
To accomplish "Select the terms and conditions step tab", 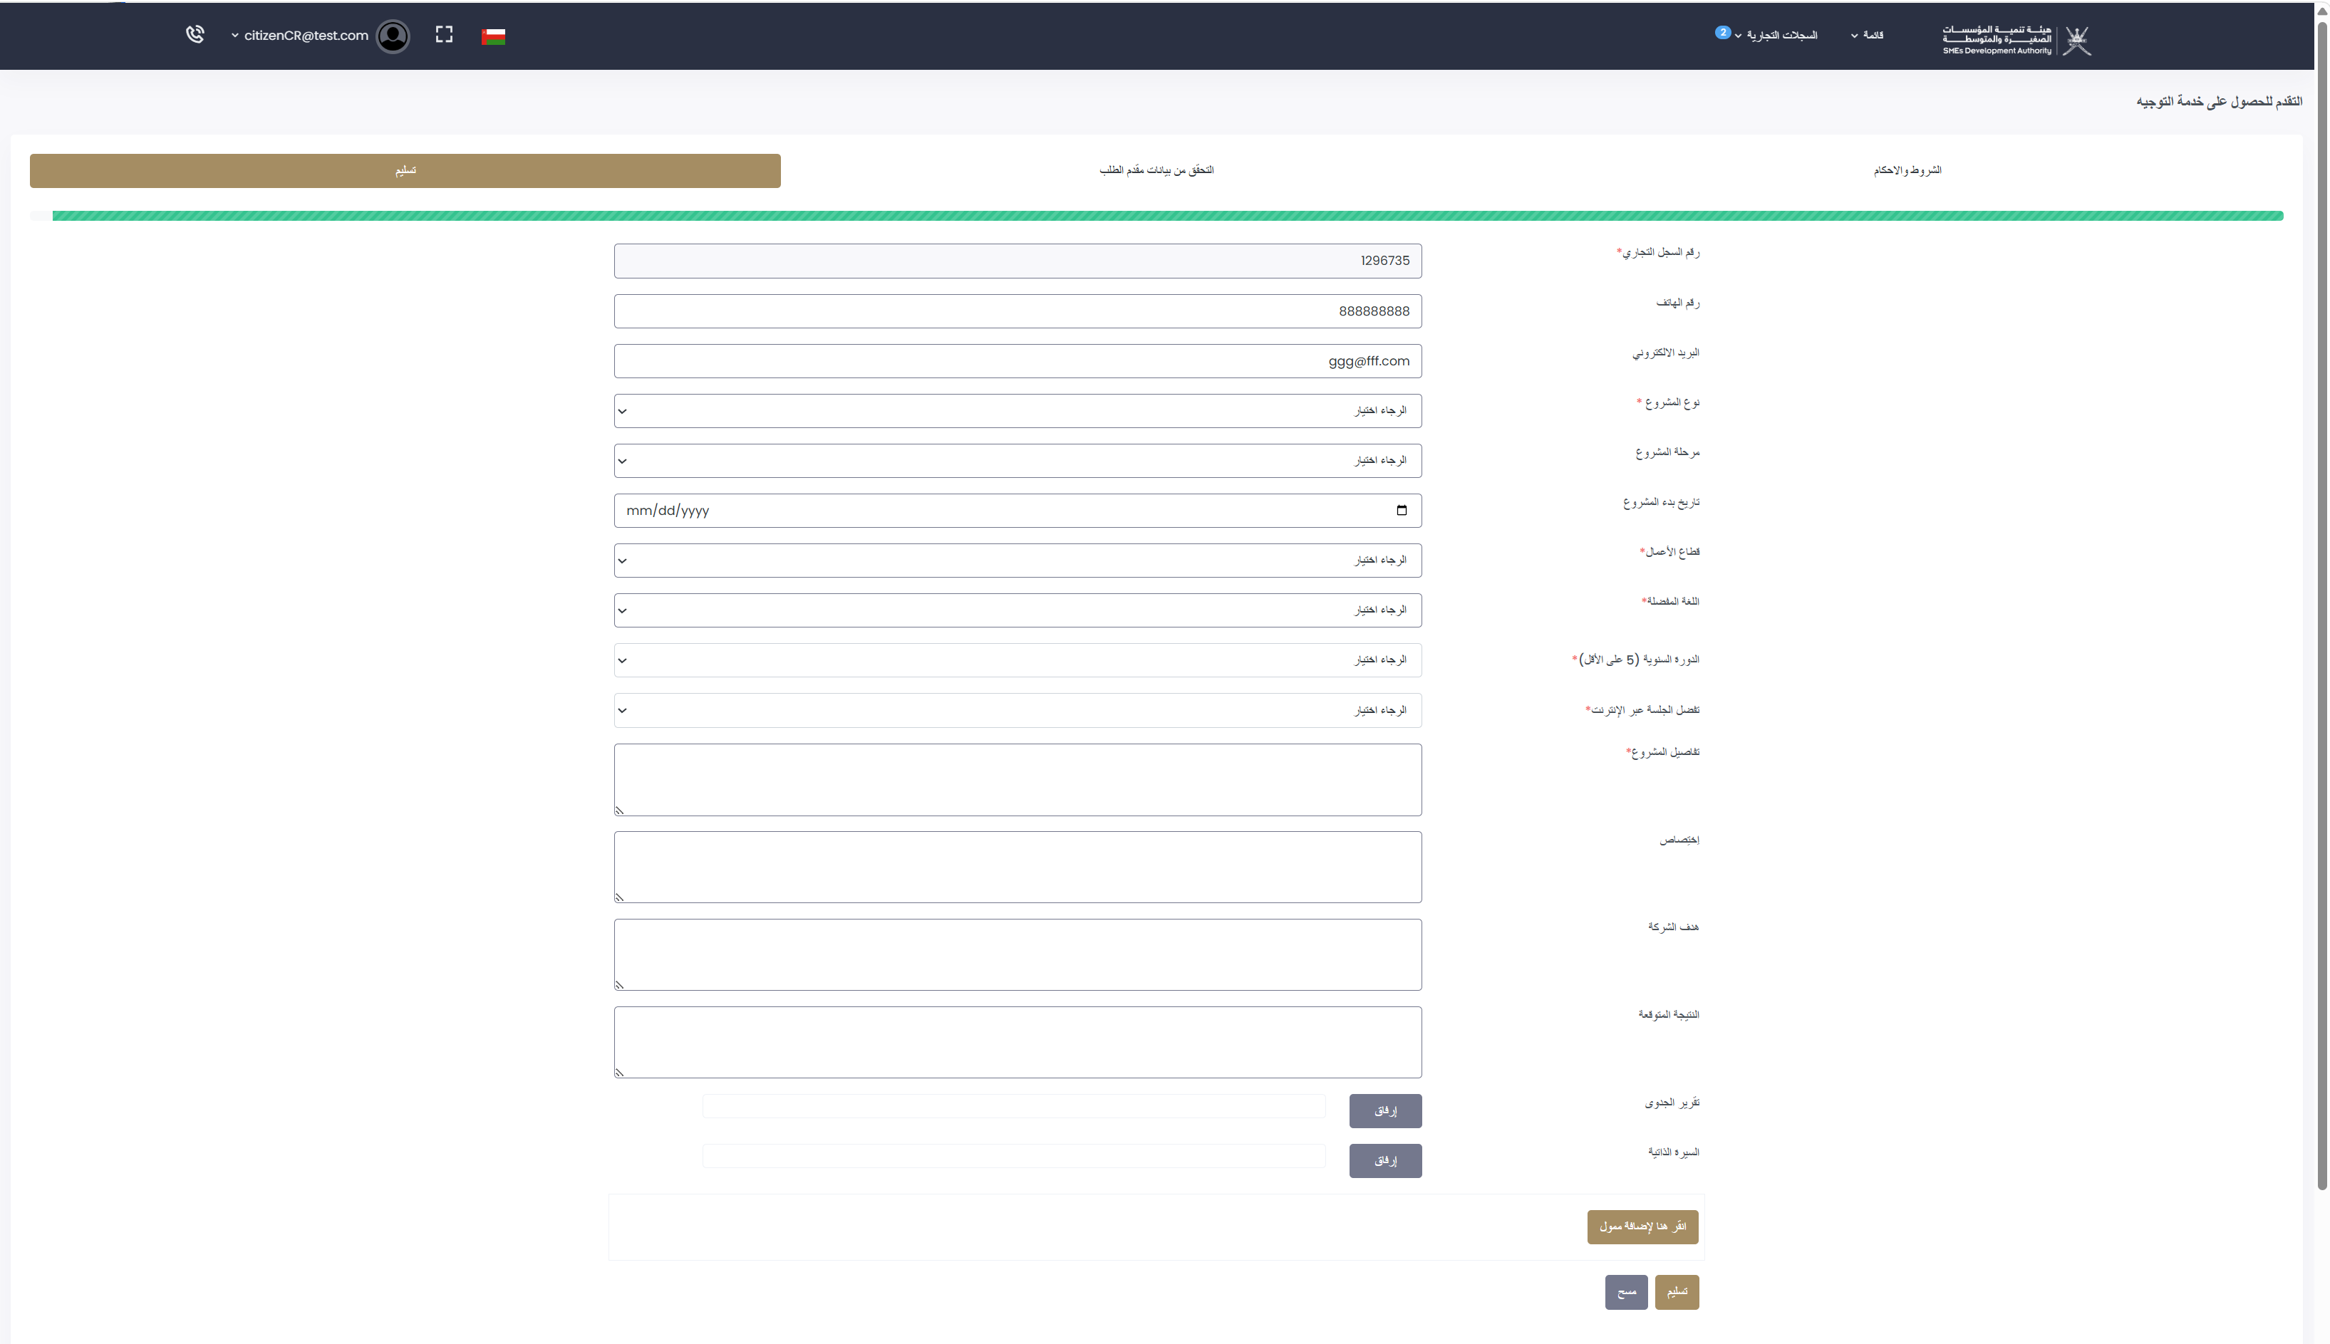I will pyautogui.click(x=1907, y=170).
